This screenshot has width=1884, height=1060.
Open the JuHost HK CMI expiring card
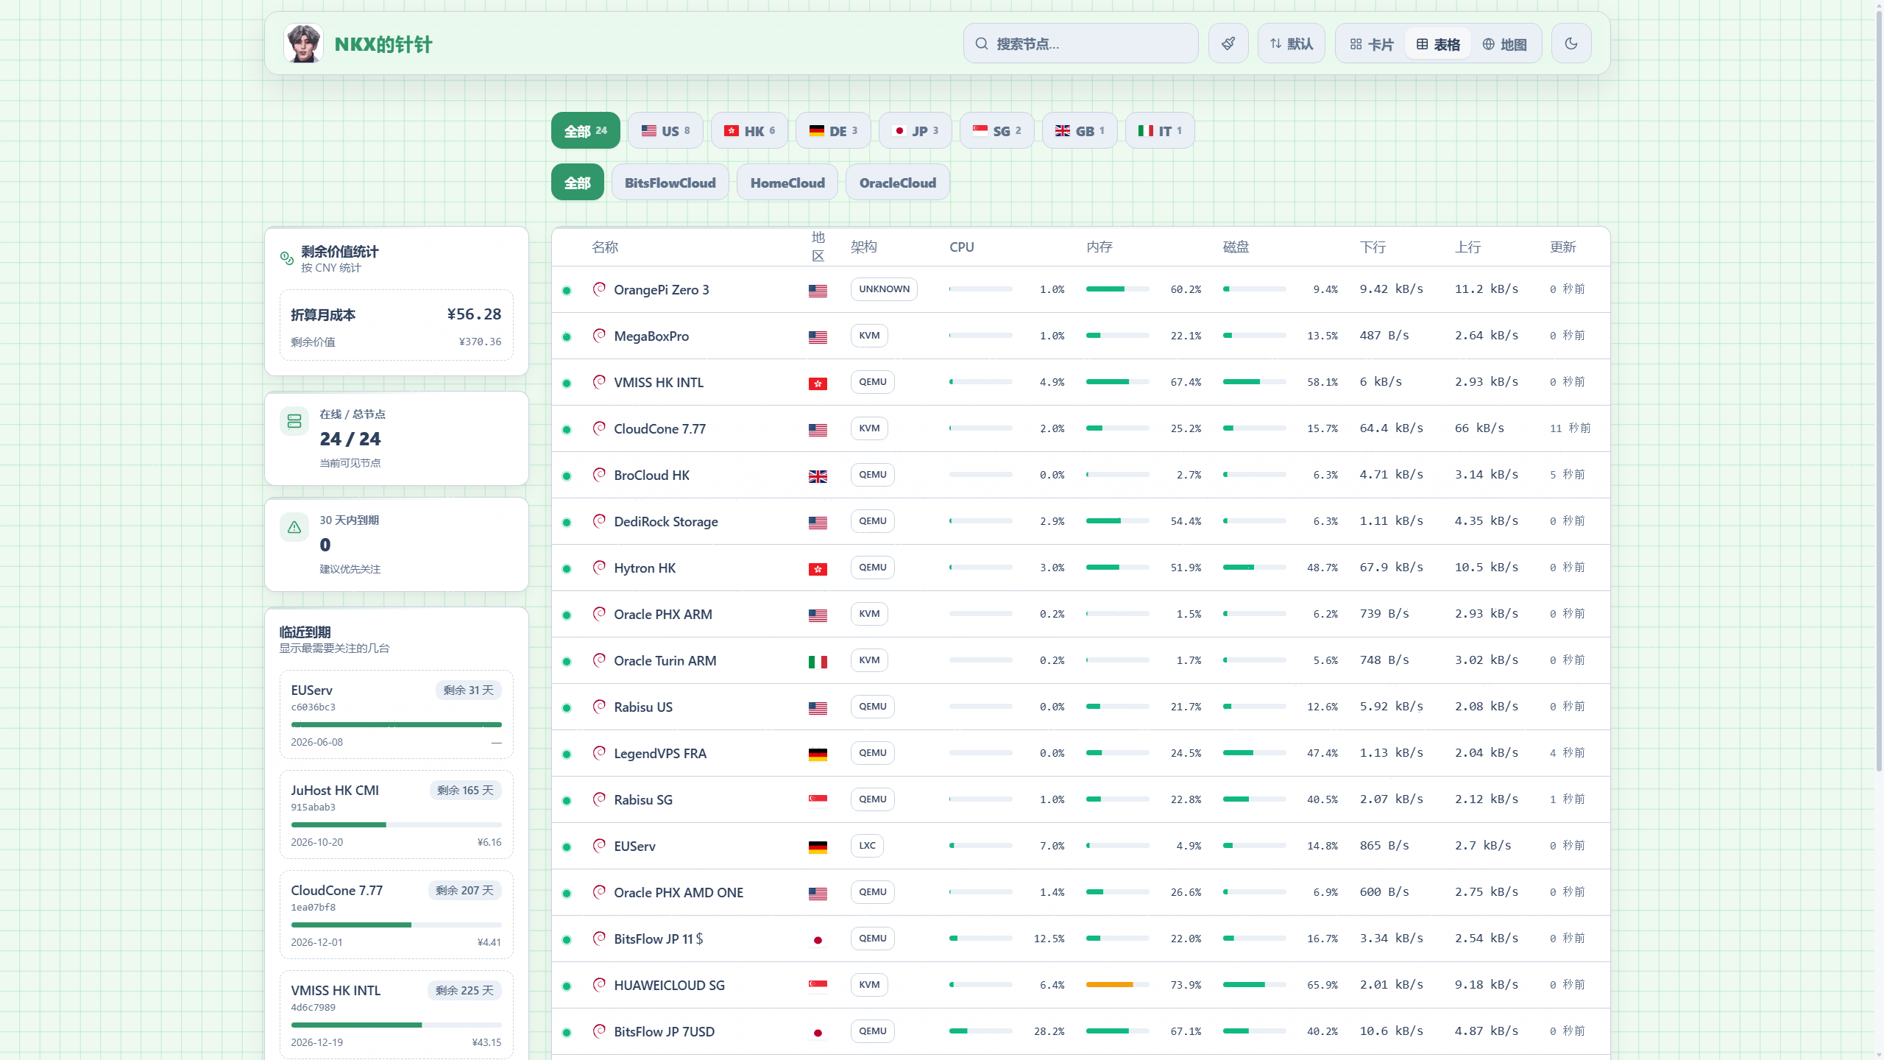click(x=397, y=814)
